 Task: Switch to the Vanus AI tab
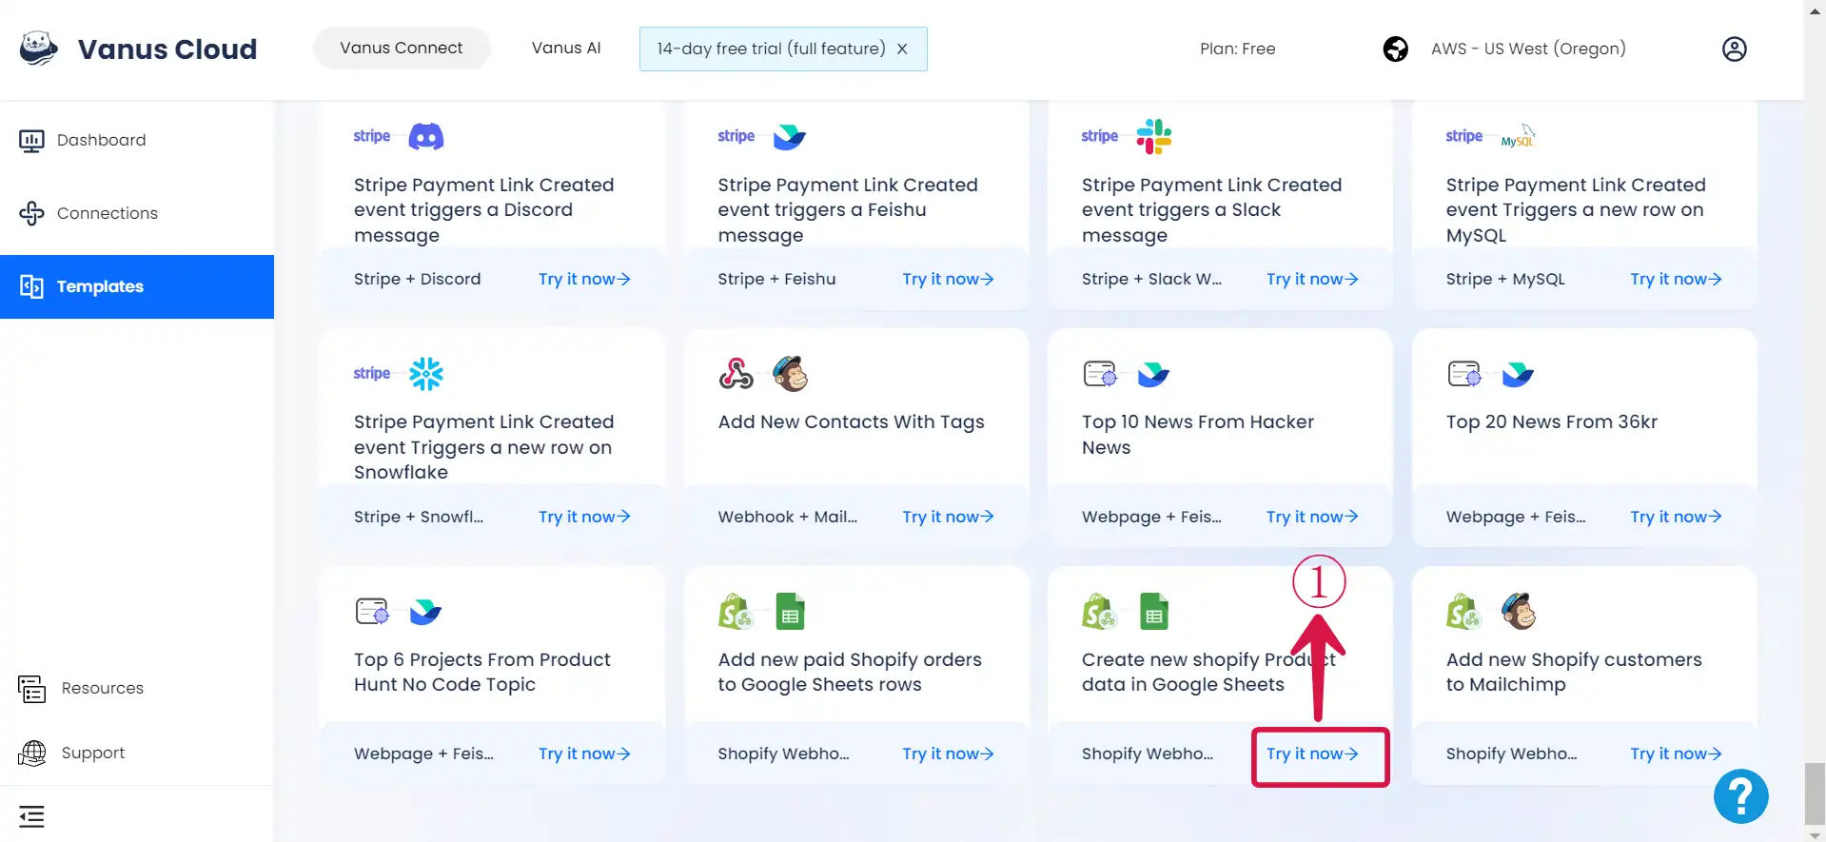566,48
